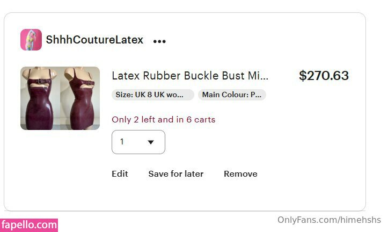Open the three-dot more options menu

point(159,41)
